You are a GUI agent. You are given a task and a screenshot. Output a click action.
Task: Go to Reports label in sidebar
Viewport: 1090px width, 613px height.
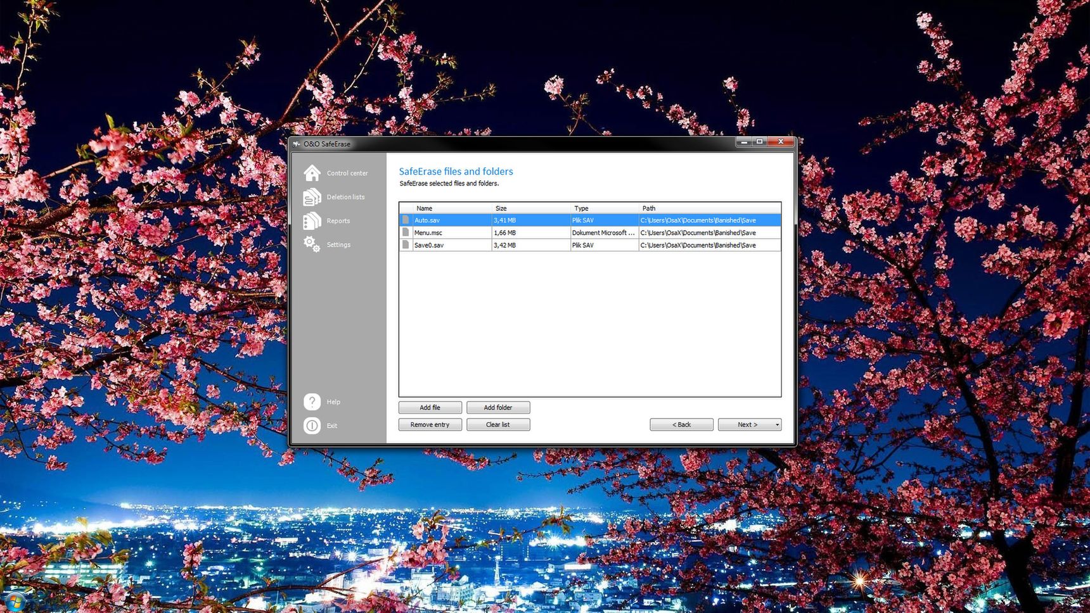pyautogui.click(x=338, y=221)
